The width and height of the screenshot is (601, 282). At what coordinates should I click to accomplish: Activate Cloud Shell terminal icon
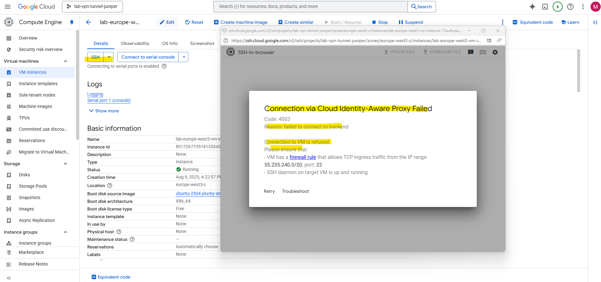click(x=545, y=7)
